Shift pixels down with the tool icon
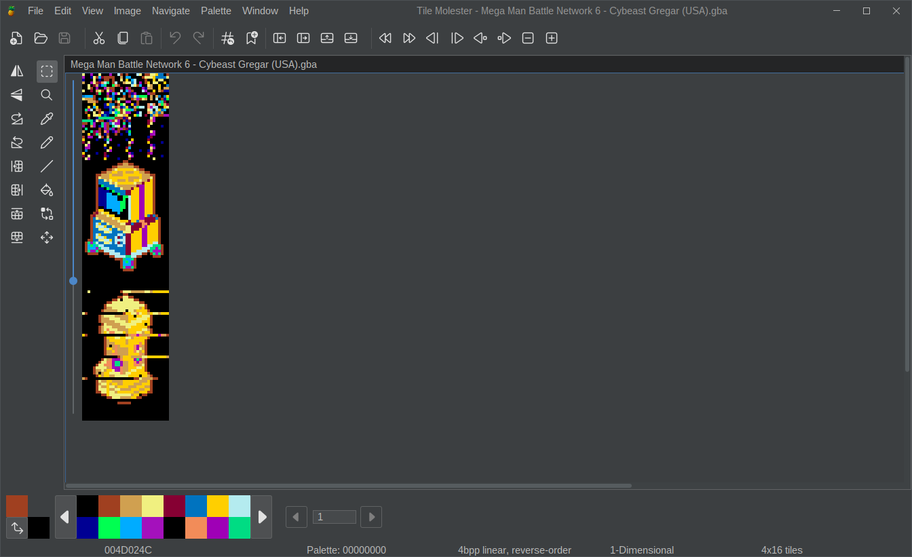 coord(17,237)
